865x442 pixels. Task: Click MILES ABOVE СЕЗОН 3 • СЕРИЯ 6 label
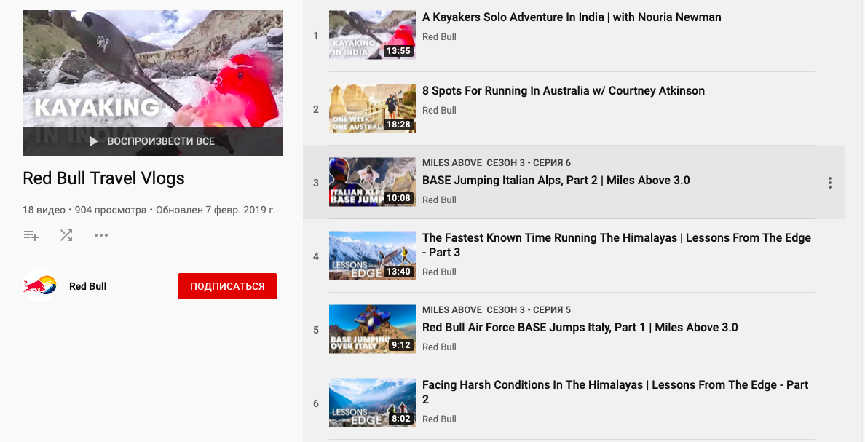(497, 163)
